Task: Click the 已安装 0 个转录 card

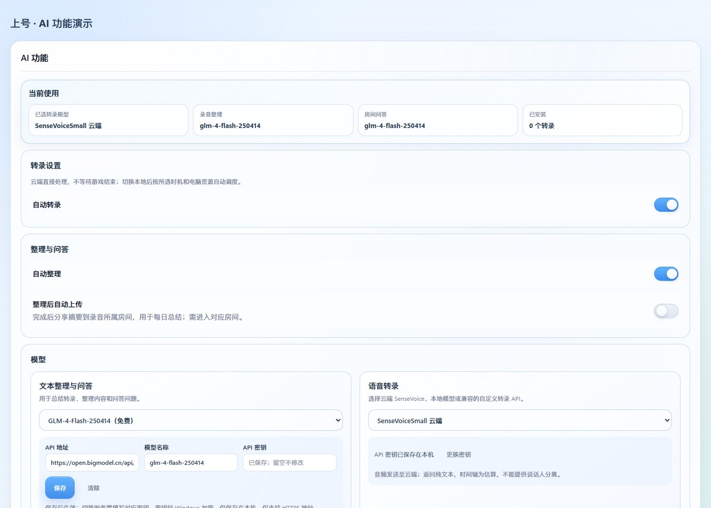Action: 602,120
